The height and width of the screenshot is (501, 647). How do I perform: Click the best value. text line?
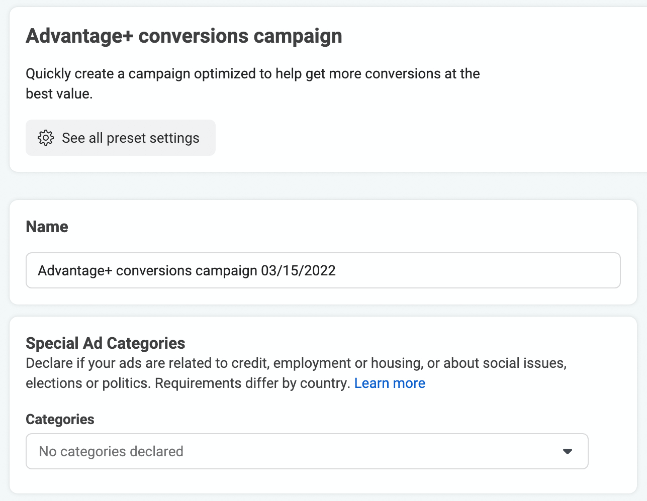click(59, 94)
